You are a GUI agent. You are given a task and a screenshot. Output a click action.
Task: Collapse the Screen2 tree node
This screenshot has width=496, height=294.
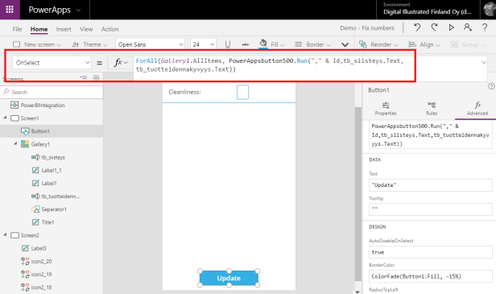(x=5, y=235)
